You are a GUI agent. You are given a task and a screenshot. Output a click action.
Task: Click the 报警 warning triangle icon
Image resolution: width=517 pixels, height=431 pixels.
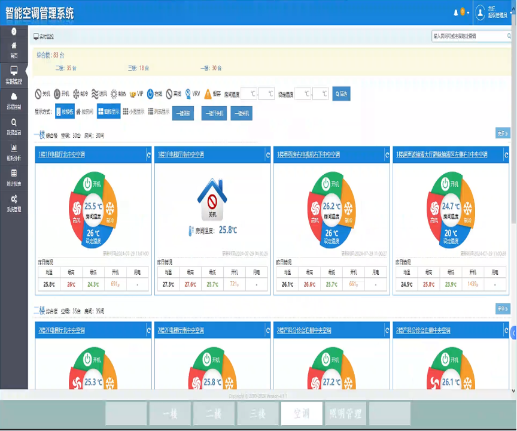coord(208,94)
